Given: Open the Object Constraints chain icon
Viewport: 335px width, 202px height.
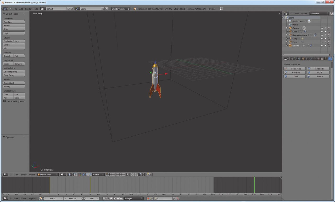Looking at the screenshot, I should [x=307, y=59].
